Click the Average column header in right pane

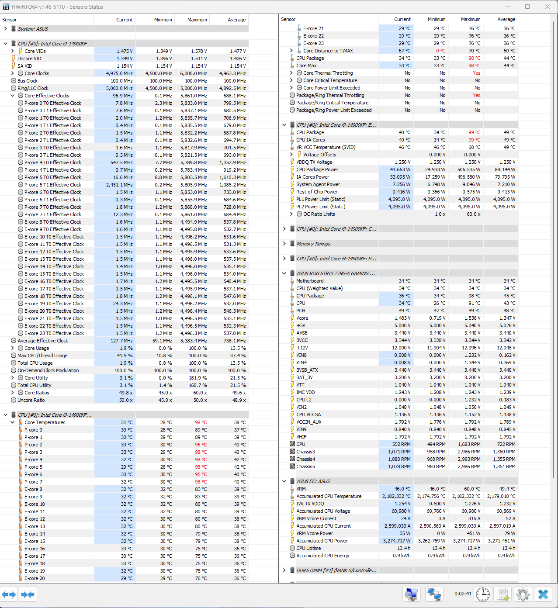[x=500, y=19]
